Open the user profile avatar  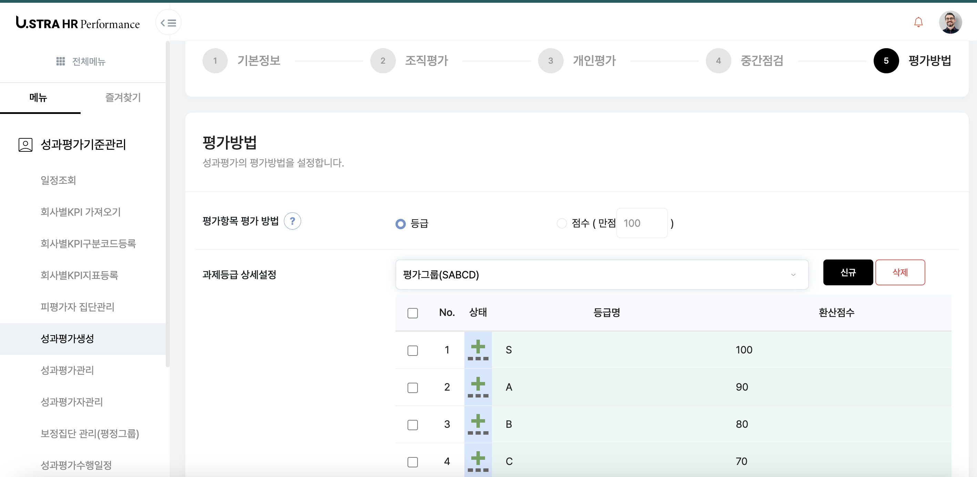click(950, 22)
